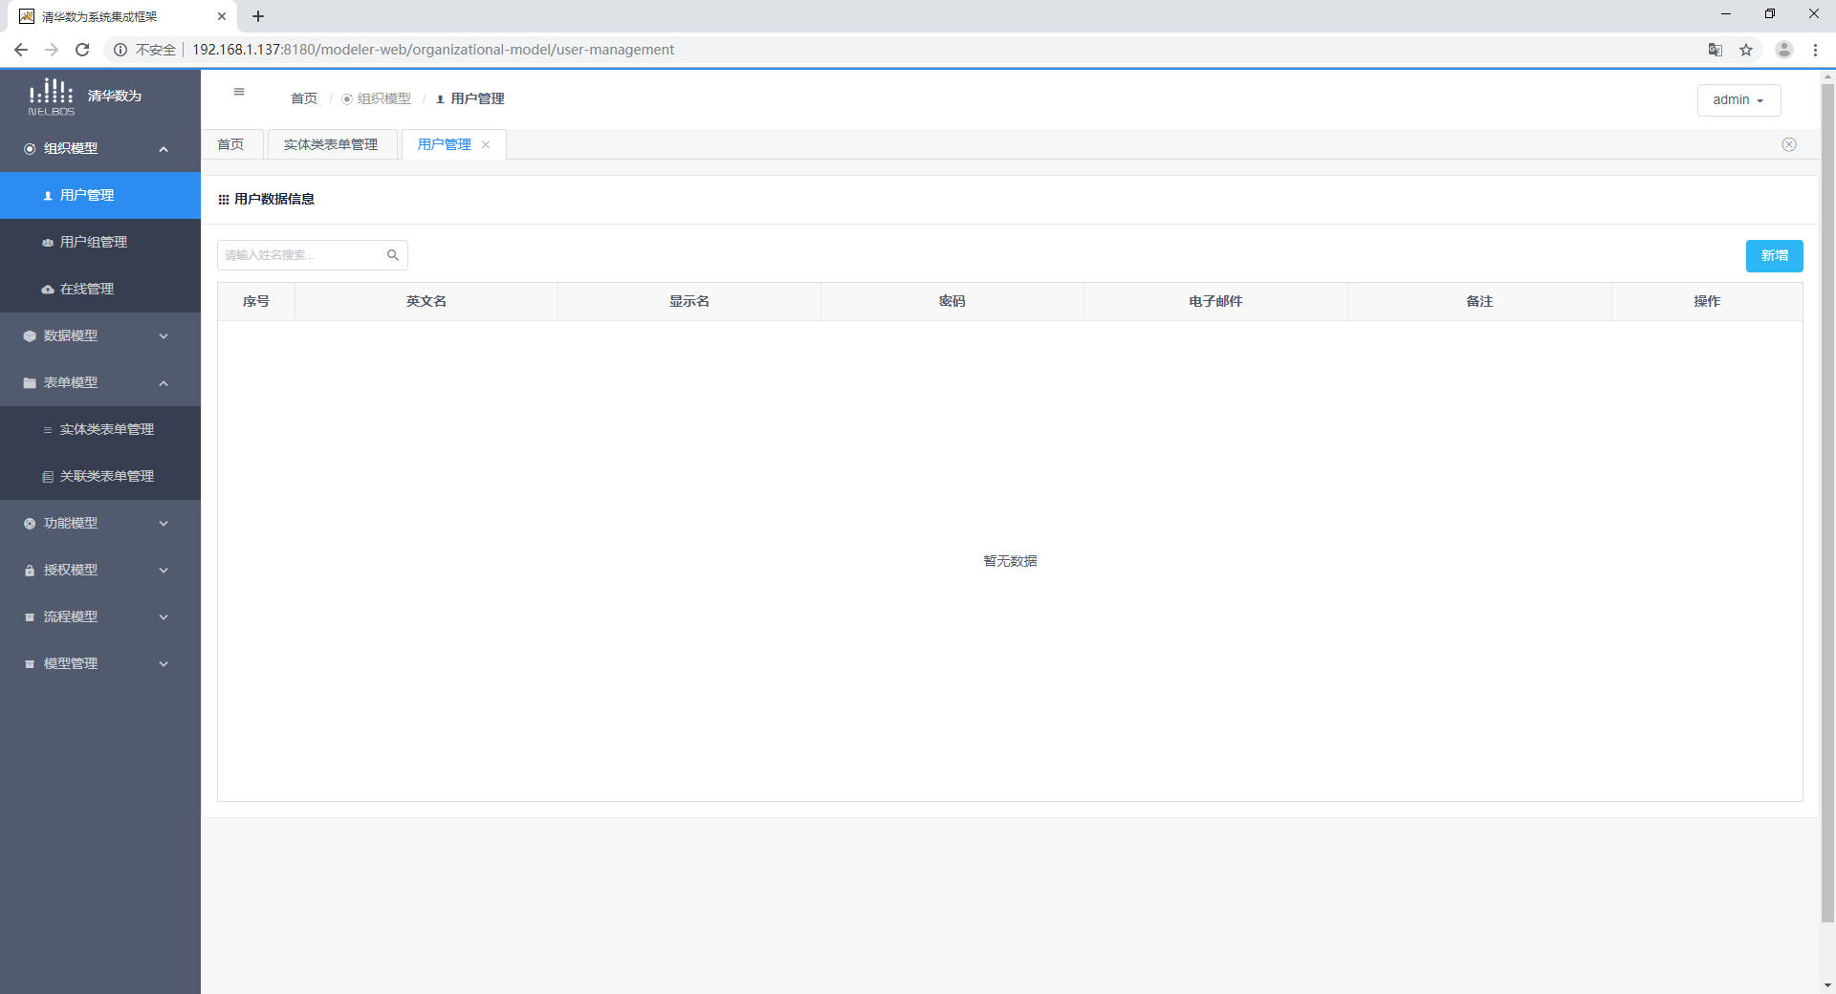Switch to the 首页 page tab
Screen dimensions: 1836x994
[230, 144]
